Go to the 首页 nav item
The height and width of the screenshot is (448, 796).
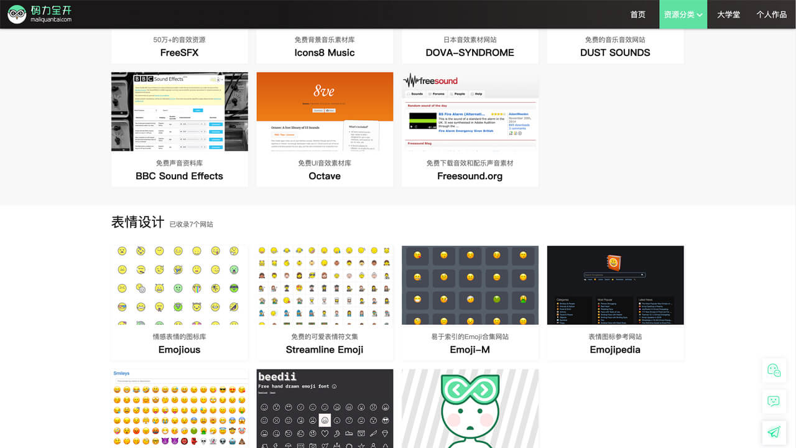coord(637,14)
